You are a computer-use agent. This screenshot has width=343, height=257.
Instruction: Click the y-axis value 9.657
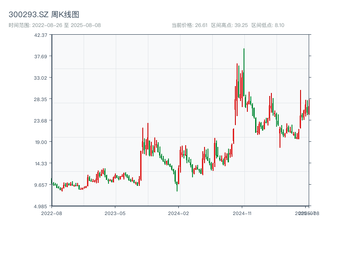[x=41, y=185]
